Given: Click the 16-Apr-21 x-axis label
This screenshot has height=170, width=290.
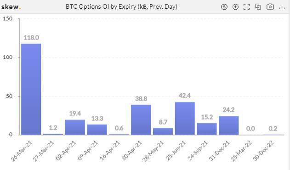Looking at the screenshot, I should click(110, 151).
